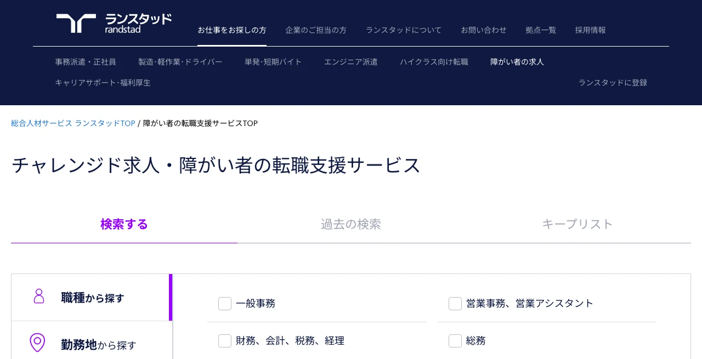Switch to the 検索する tab
Viewport: 702px width, 359px height.
124,224
